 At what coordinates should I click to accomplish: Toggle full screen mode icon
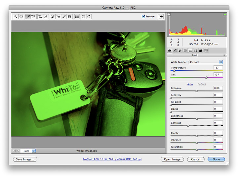pos(161,17)
